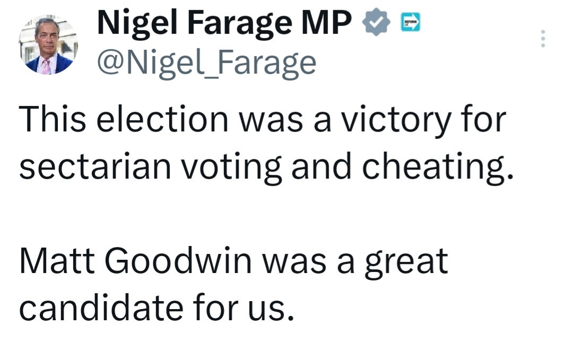Open the three-dot more options menu
The height and width of the screenshot is (351, 572).
[x=542, y=39]
